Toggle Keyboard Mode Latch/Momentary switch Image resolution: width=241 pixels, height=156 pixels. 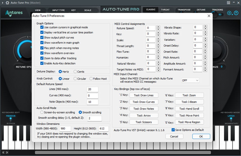231,120
